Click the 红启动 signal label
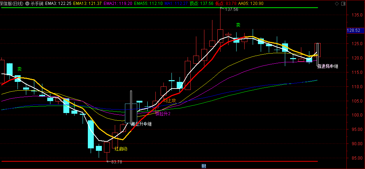Viewport: 365px width, 169px height. [x=121, y=149]
